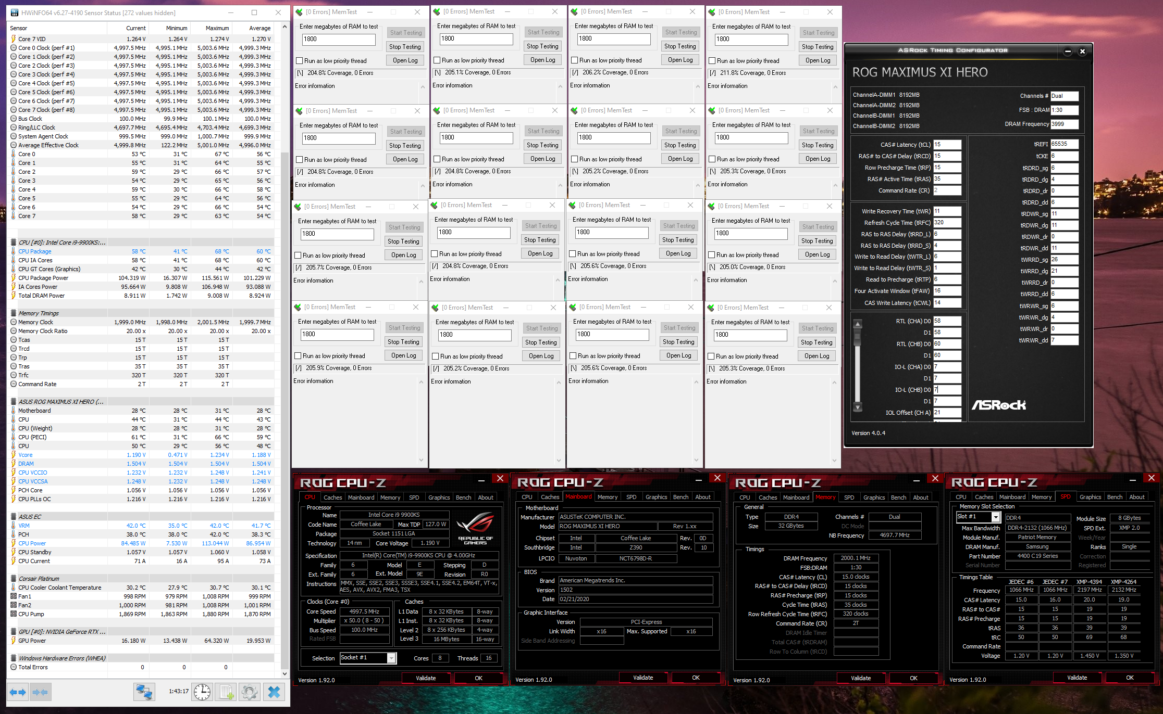Click HWiNFO collapse columns inward-arrows icon

(x=40, y=692)
